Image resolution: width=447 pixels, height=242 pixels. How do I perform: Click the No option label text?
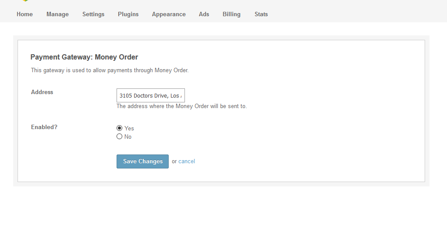click(x=128, y=137)
